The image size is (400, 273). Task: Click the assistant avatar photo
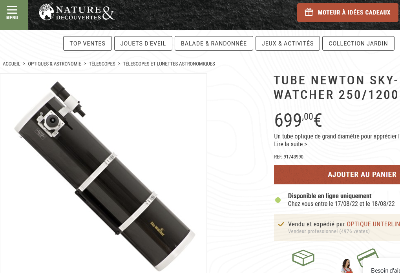347,266
